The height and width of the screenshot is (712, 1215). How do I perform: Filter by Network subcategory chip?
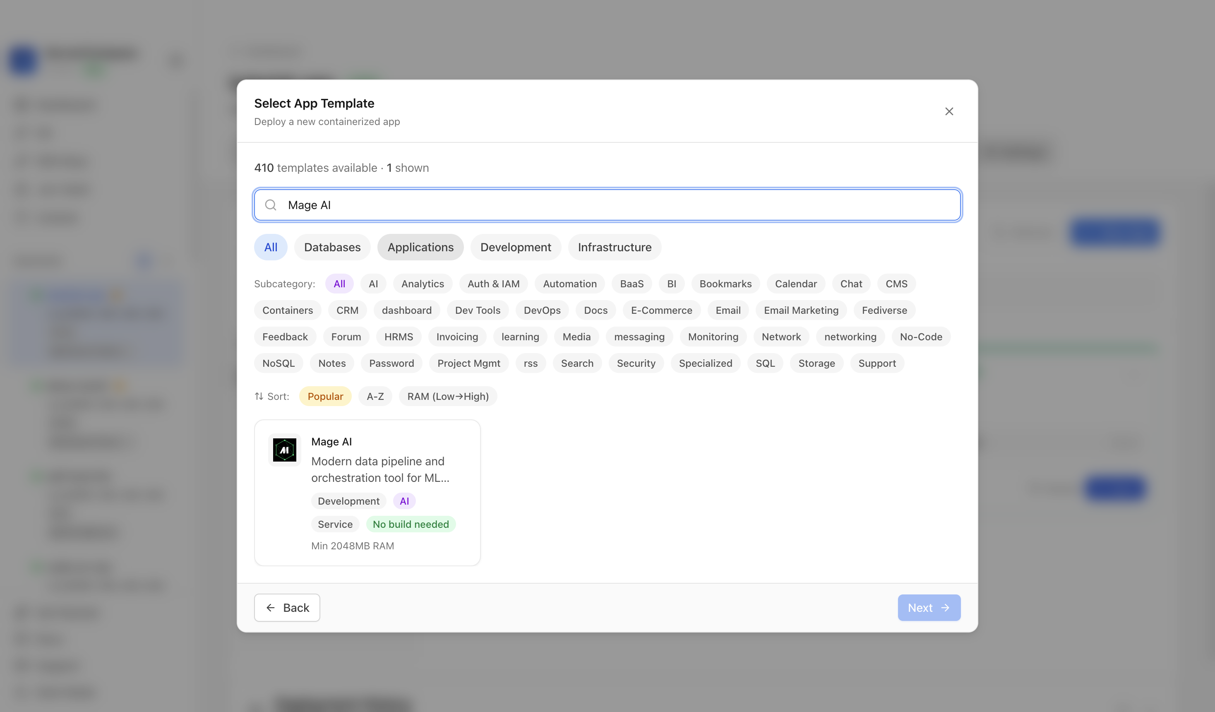click(x=781, y=337)
